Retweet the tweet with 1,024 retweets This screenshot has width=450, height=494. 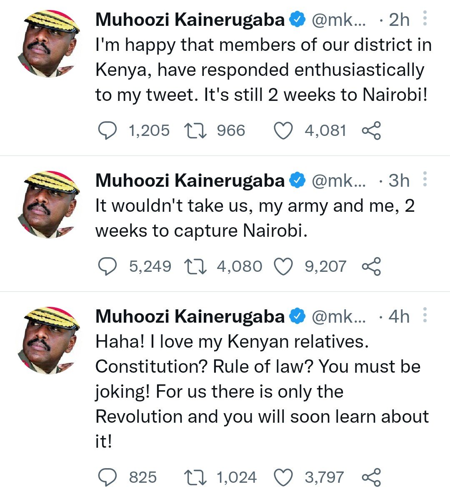[195, 477]
